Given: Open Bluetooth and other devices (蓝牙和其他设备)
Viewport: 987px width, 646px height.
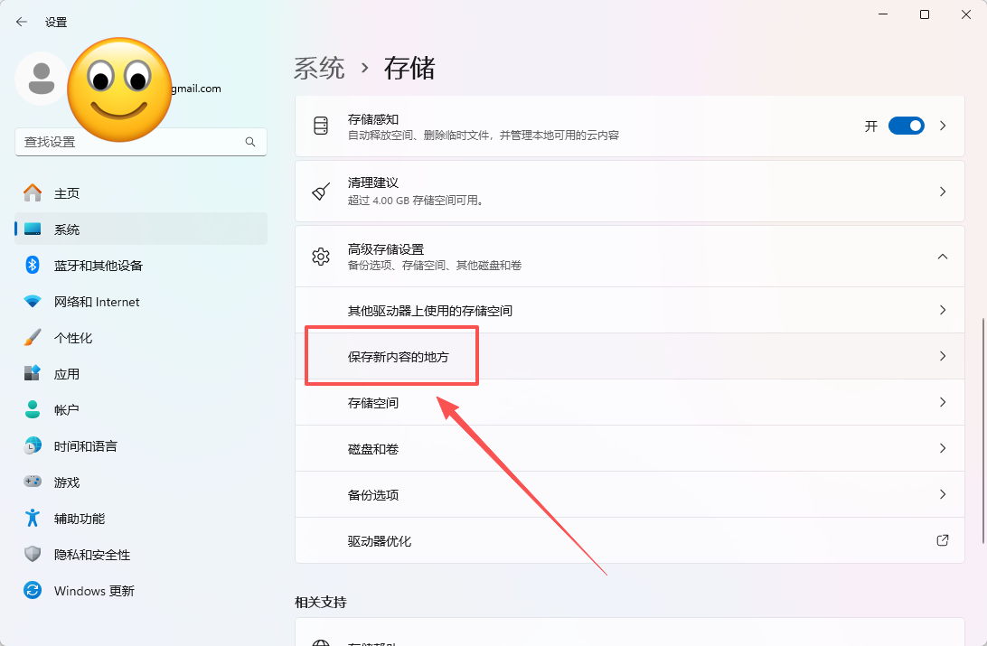Looking at the screenshot, I should coord(98,266).
